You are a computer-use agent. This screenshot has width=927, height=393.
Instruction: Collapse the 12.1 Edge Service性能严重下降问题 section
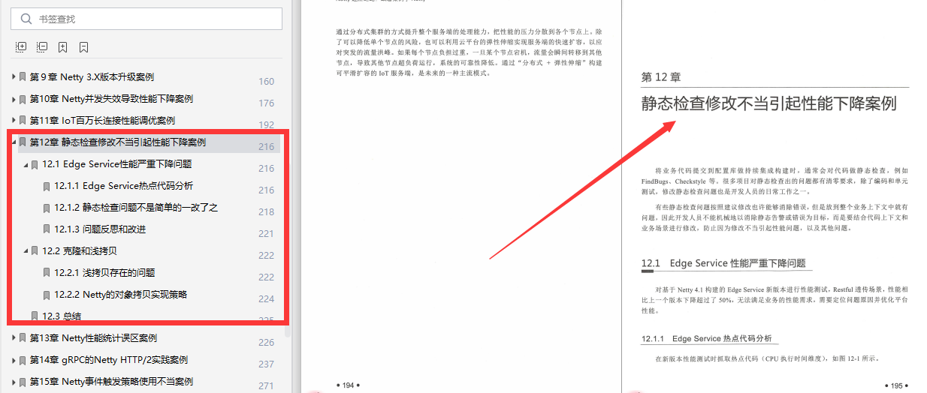pyautogui.click(x=26, y=164)
